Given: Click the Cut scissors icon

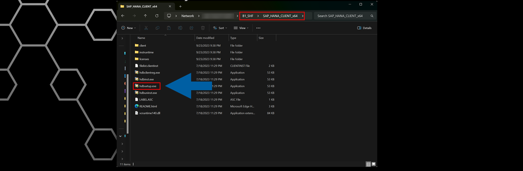Looking at the screenshot, I should [146, 28].
